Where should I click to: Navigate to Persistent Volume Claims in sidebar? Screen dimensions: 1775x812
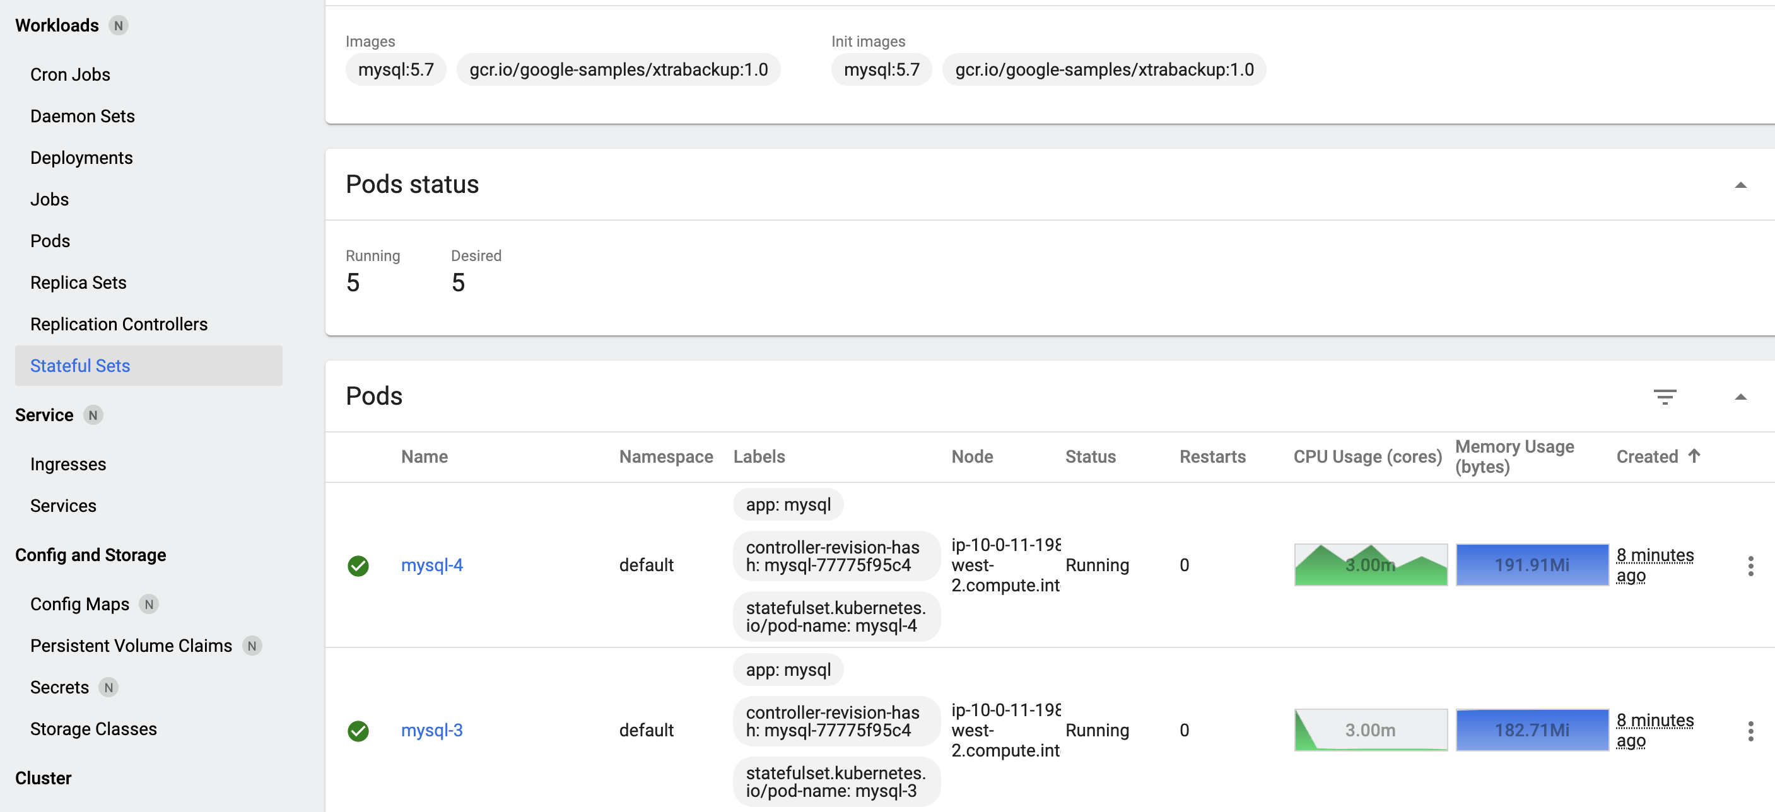pos(131,646)
